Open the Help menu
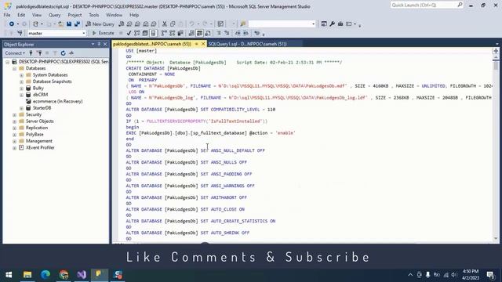This screenshot has height=282, width=502. click(x=134, y=15)
